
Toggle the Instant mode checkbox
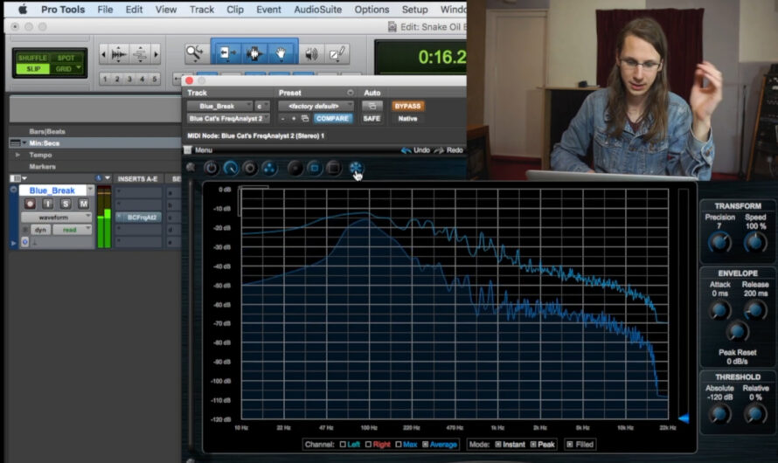point(498,444)
